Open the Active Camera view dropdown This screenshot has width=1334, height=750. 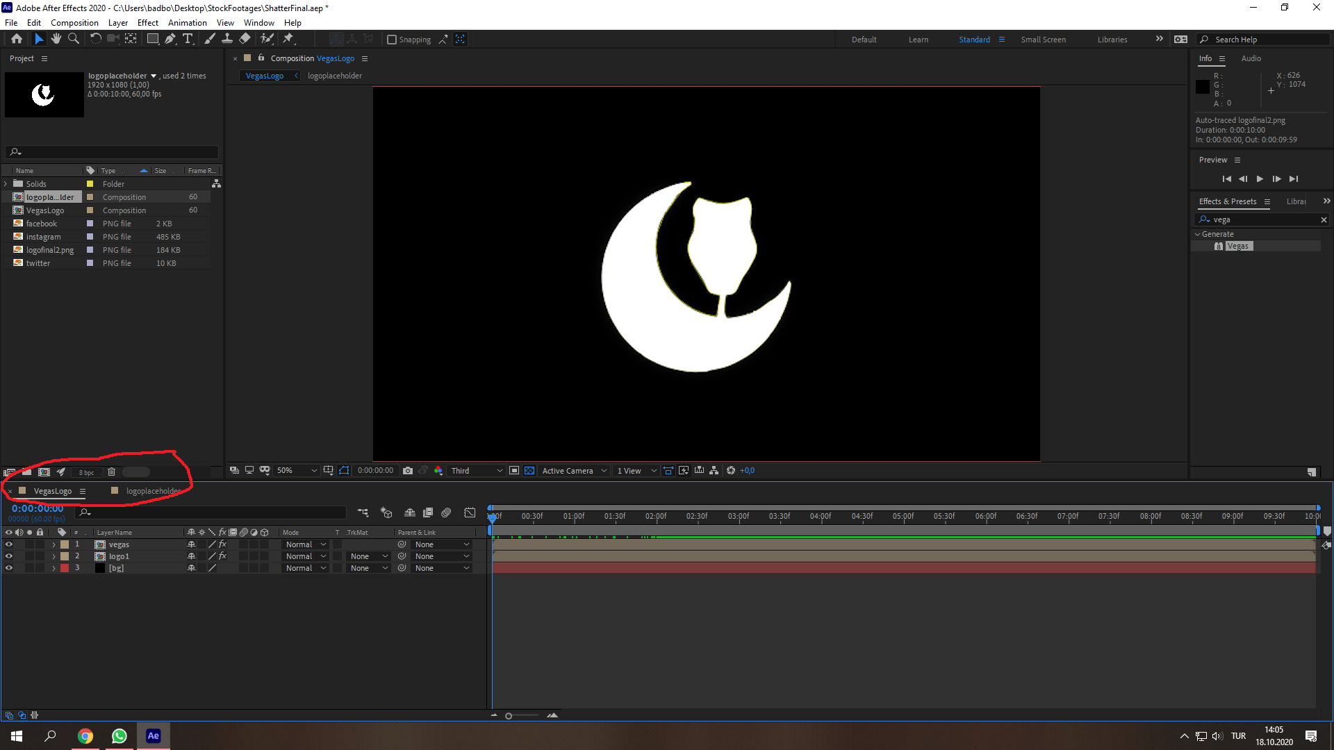[573, 470]
